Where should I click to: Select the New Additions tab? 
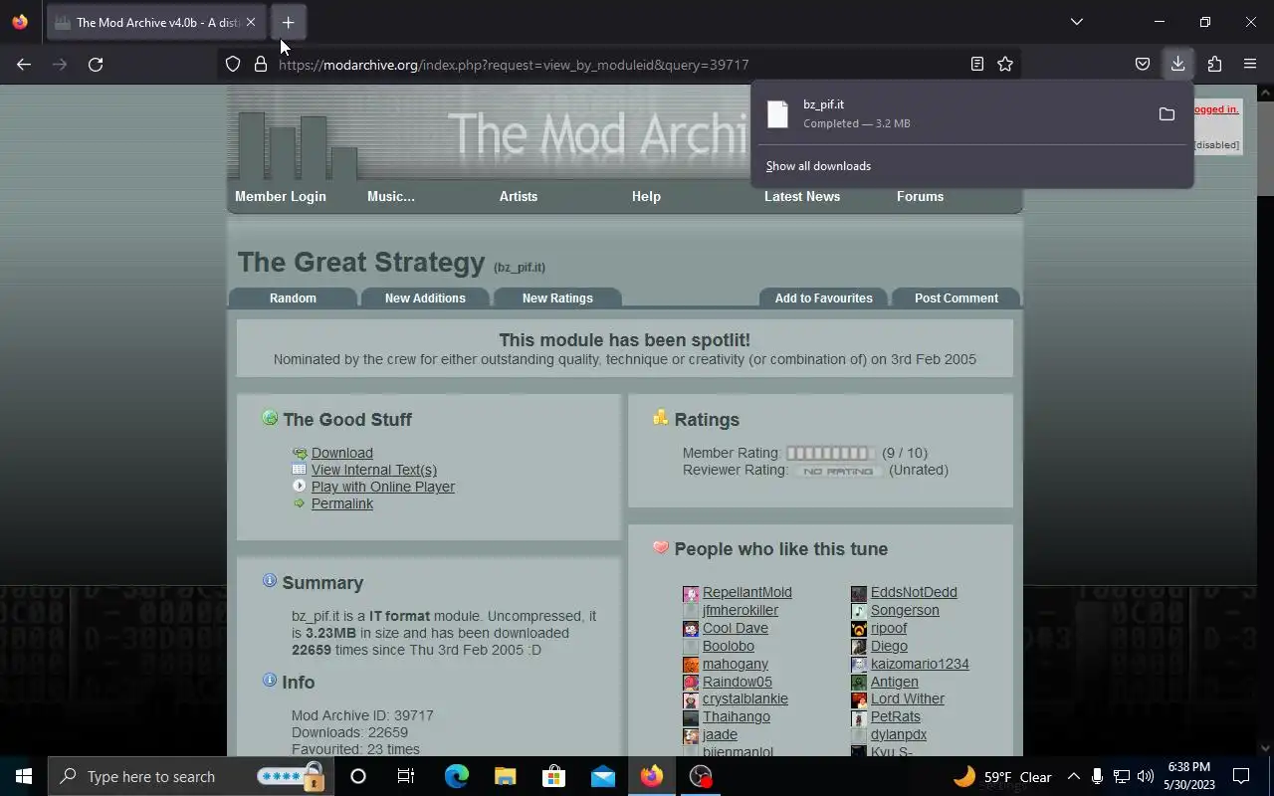(x=425, y=298)
